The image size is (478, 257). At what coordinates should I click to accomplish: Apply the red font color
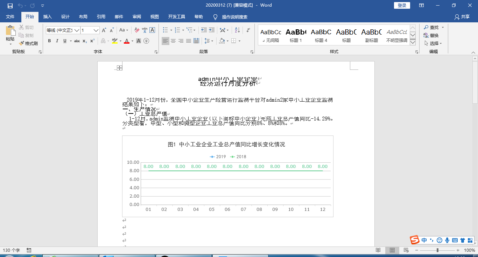(x=126, y=41)
